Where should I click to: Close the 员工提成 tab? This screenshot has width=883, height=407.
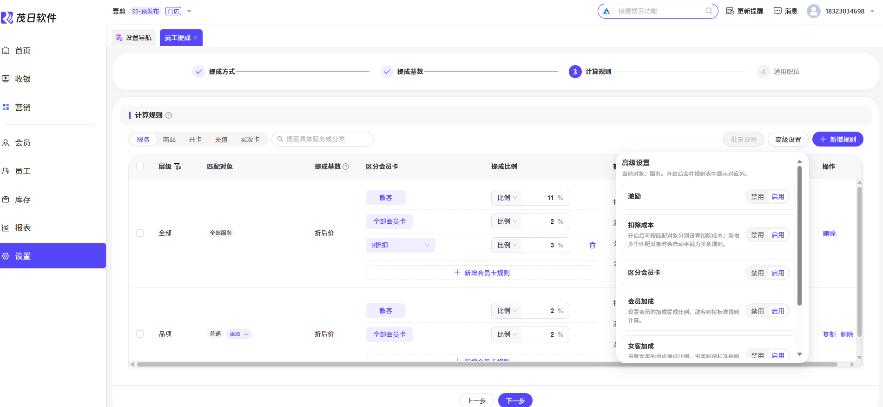coord(196,38)
